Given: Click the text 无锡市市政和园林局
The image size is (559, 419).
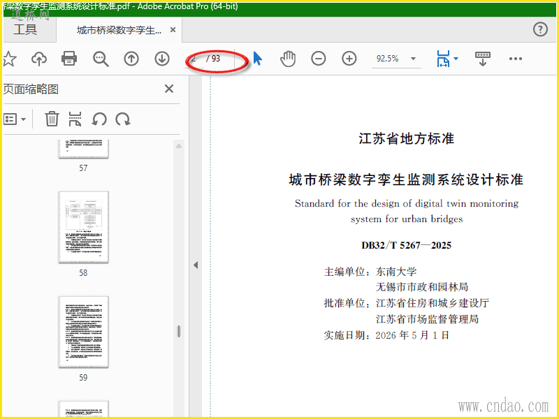Looking at the screenshot, I should tap(422, 287).
